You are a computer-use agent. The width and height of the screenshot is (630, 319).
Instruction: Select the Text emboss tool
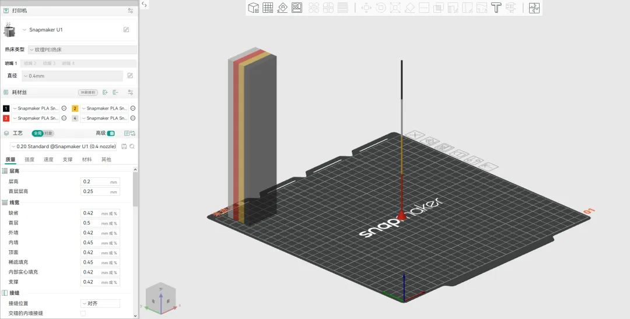tap(496, 8)
